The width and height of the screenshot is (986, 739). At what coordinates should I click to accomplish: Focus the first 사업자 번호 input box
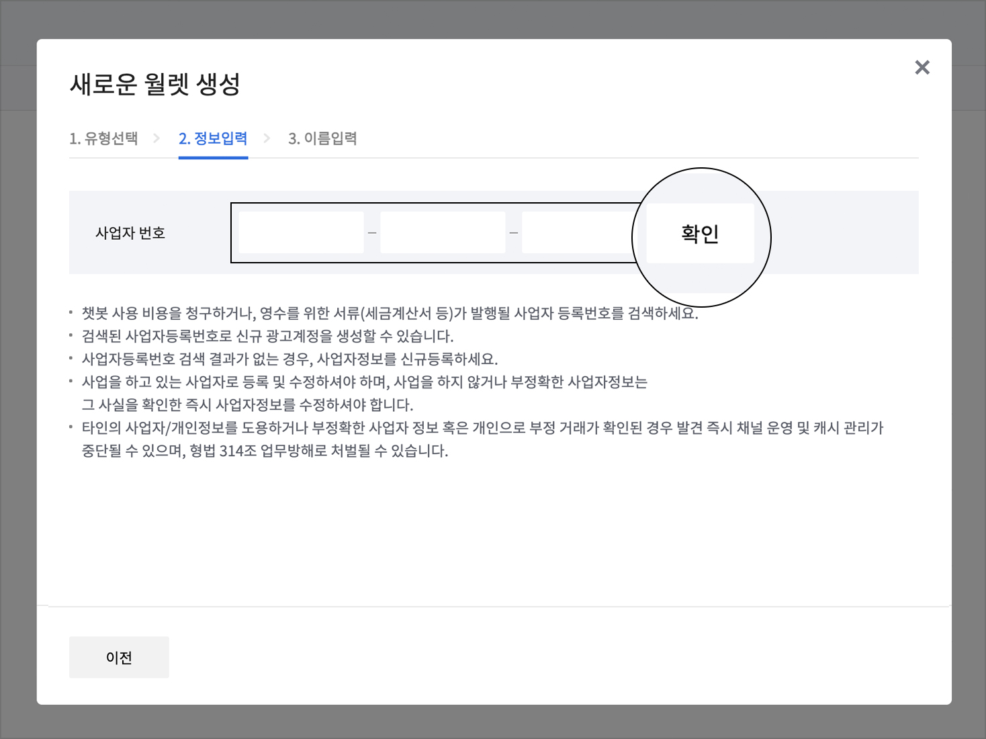point(301,232)
